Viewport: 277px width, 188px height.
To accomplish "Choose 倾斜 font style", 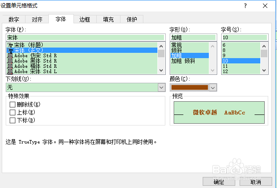I will pyautogui.click(x=190, y=50).
